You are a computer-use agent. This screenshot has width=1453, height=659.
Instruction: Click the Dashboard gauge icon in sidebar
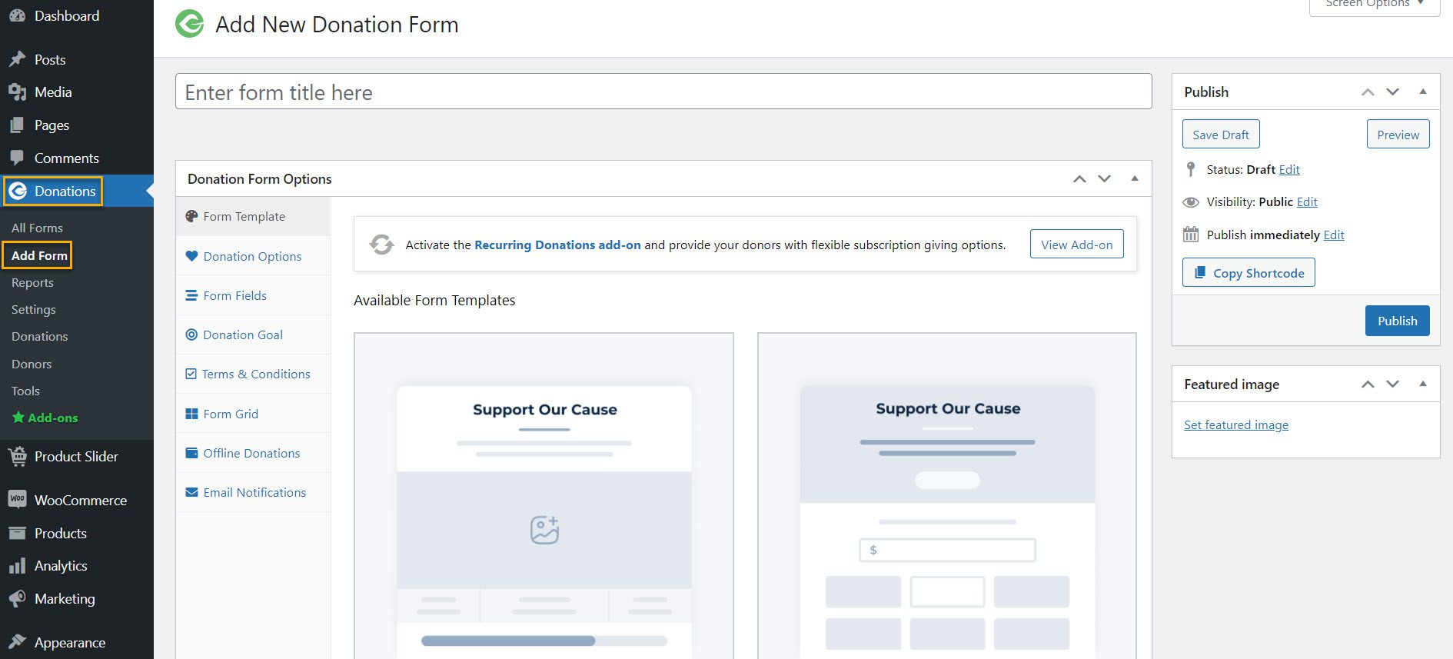pos(17,15)
